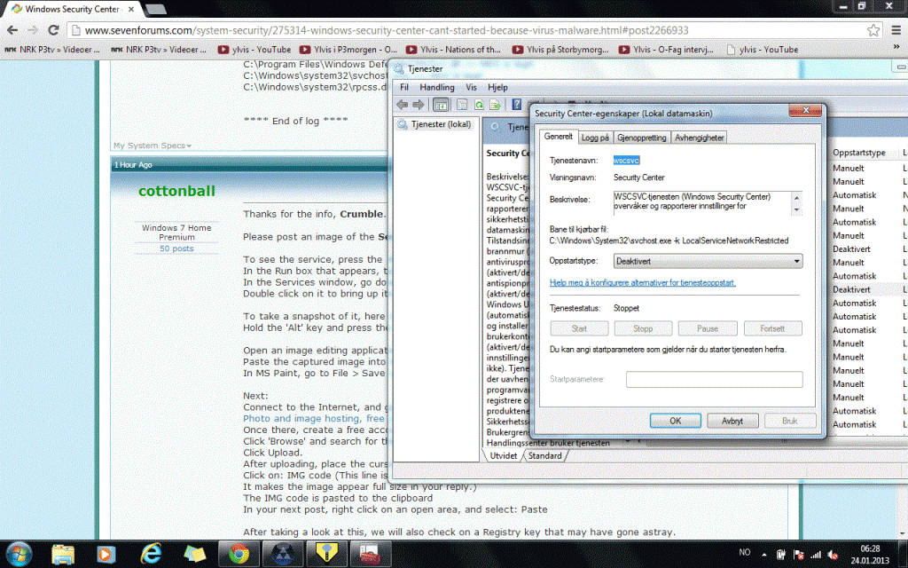Click the clock showing 06:28
Screen dimensions: 908x568
[870, 548]
